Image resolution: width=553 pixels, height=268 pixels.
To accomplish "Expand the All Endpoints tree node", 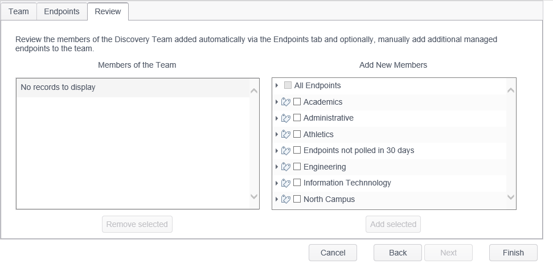I will pos(277,86).
